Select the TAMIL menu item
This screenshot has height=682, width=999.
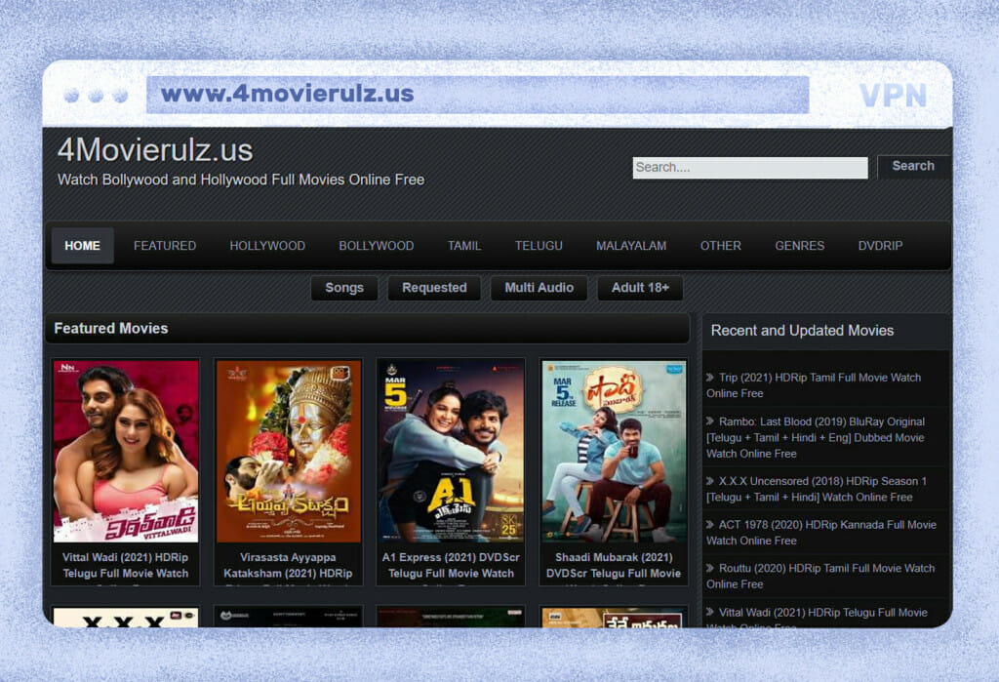[x=464, y=246]
